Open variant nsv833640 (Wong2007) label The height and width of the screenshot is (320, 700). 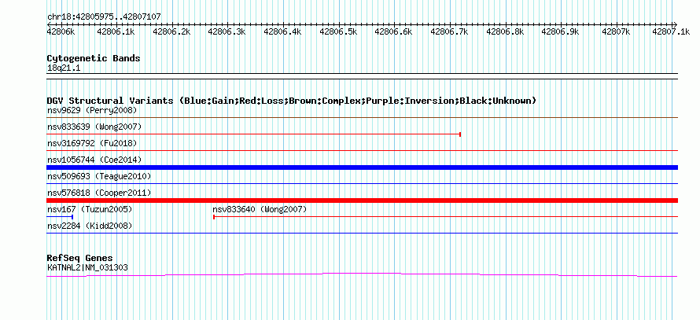click(x=260, y=210)
